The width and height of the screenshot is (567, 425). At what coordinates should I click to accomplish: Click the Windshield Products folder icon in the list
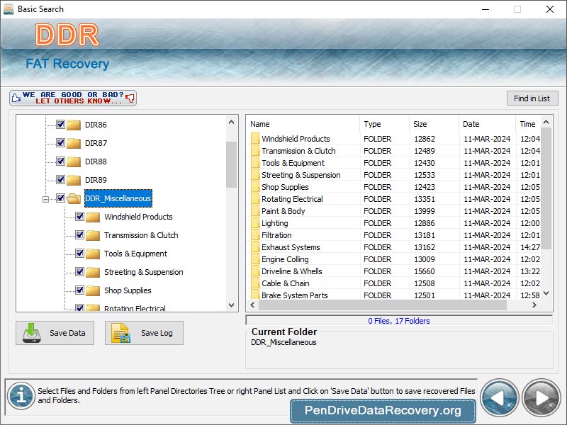pyautogui.click(x=257, y=139)
